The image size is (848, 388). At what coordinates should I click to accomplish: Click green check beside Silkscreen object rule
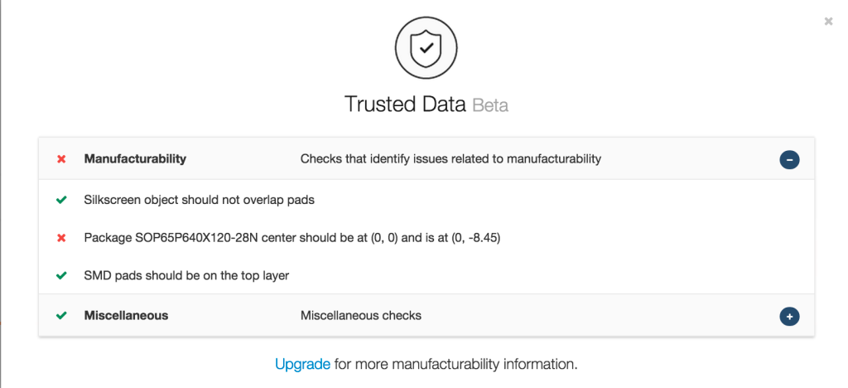61,200
